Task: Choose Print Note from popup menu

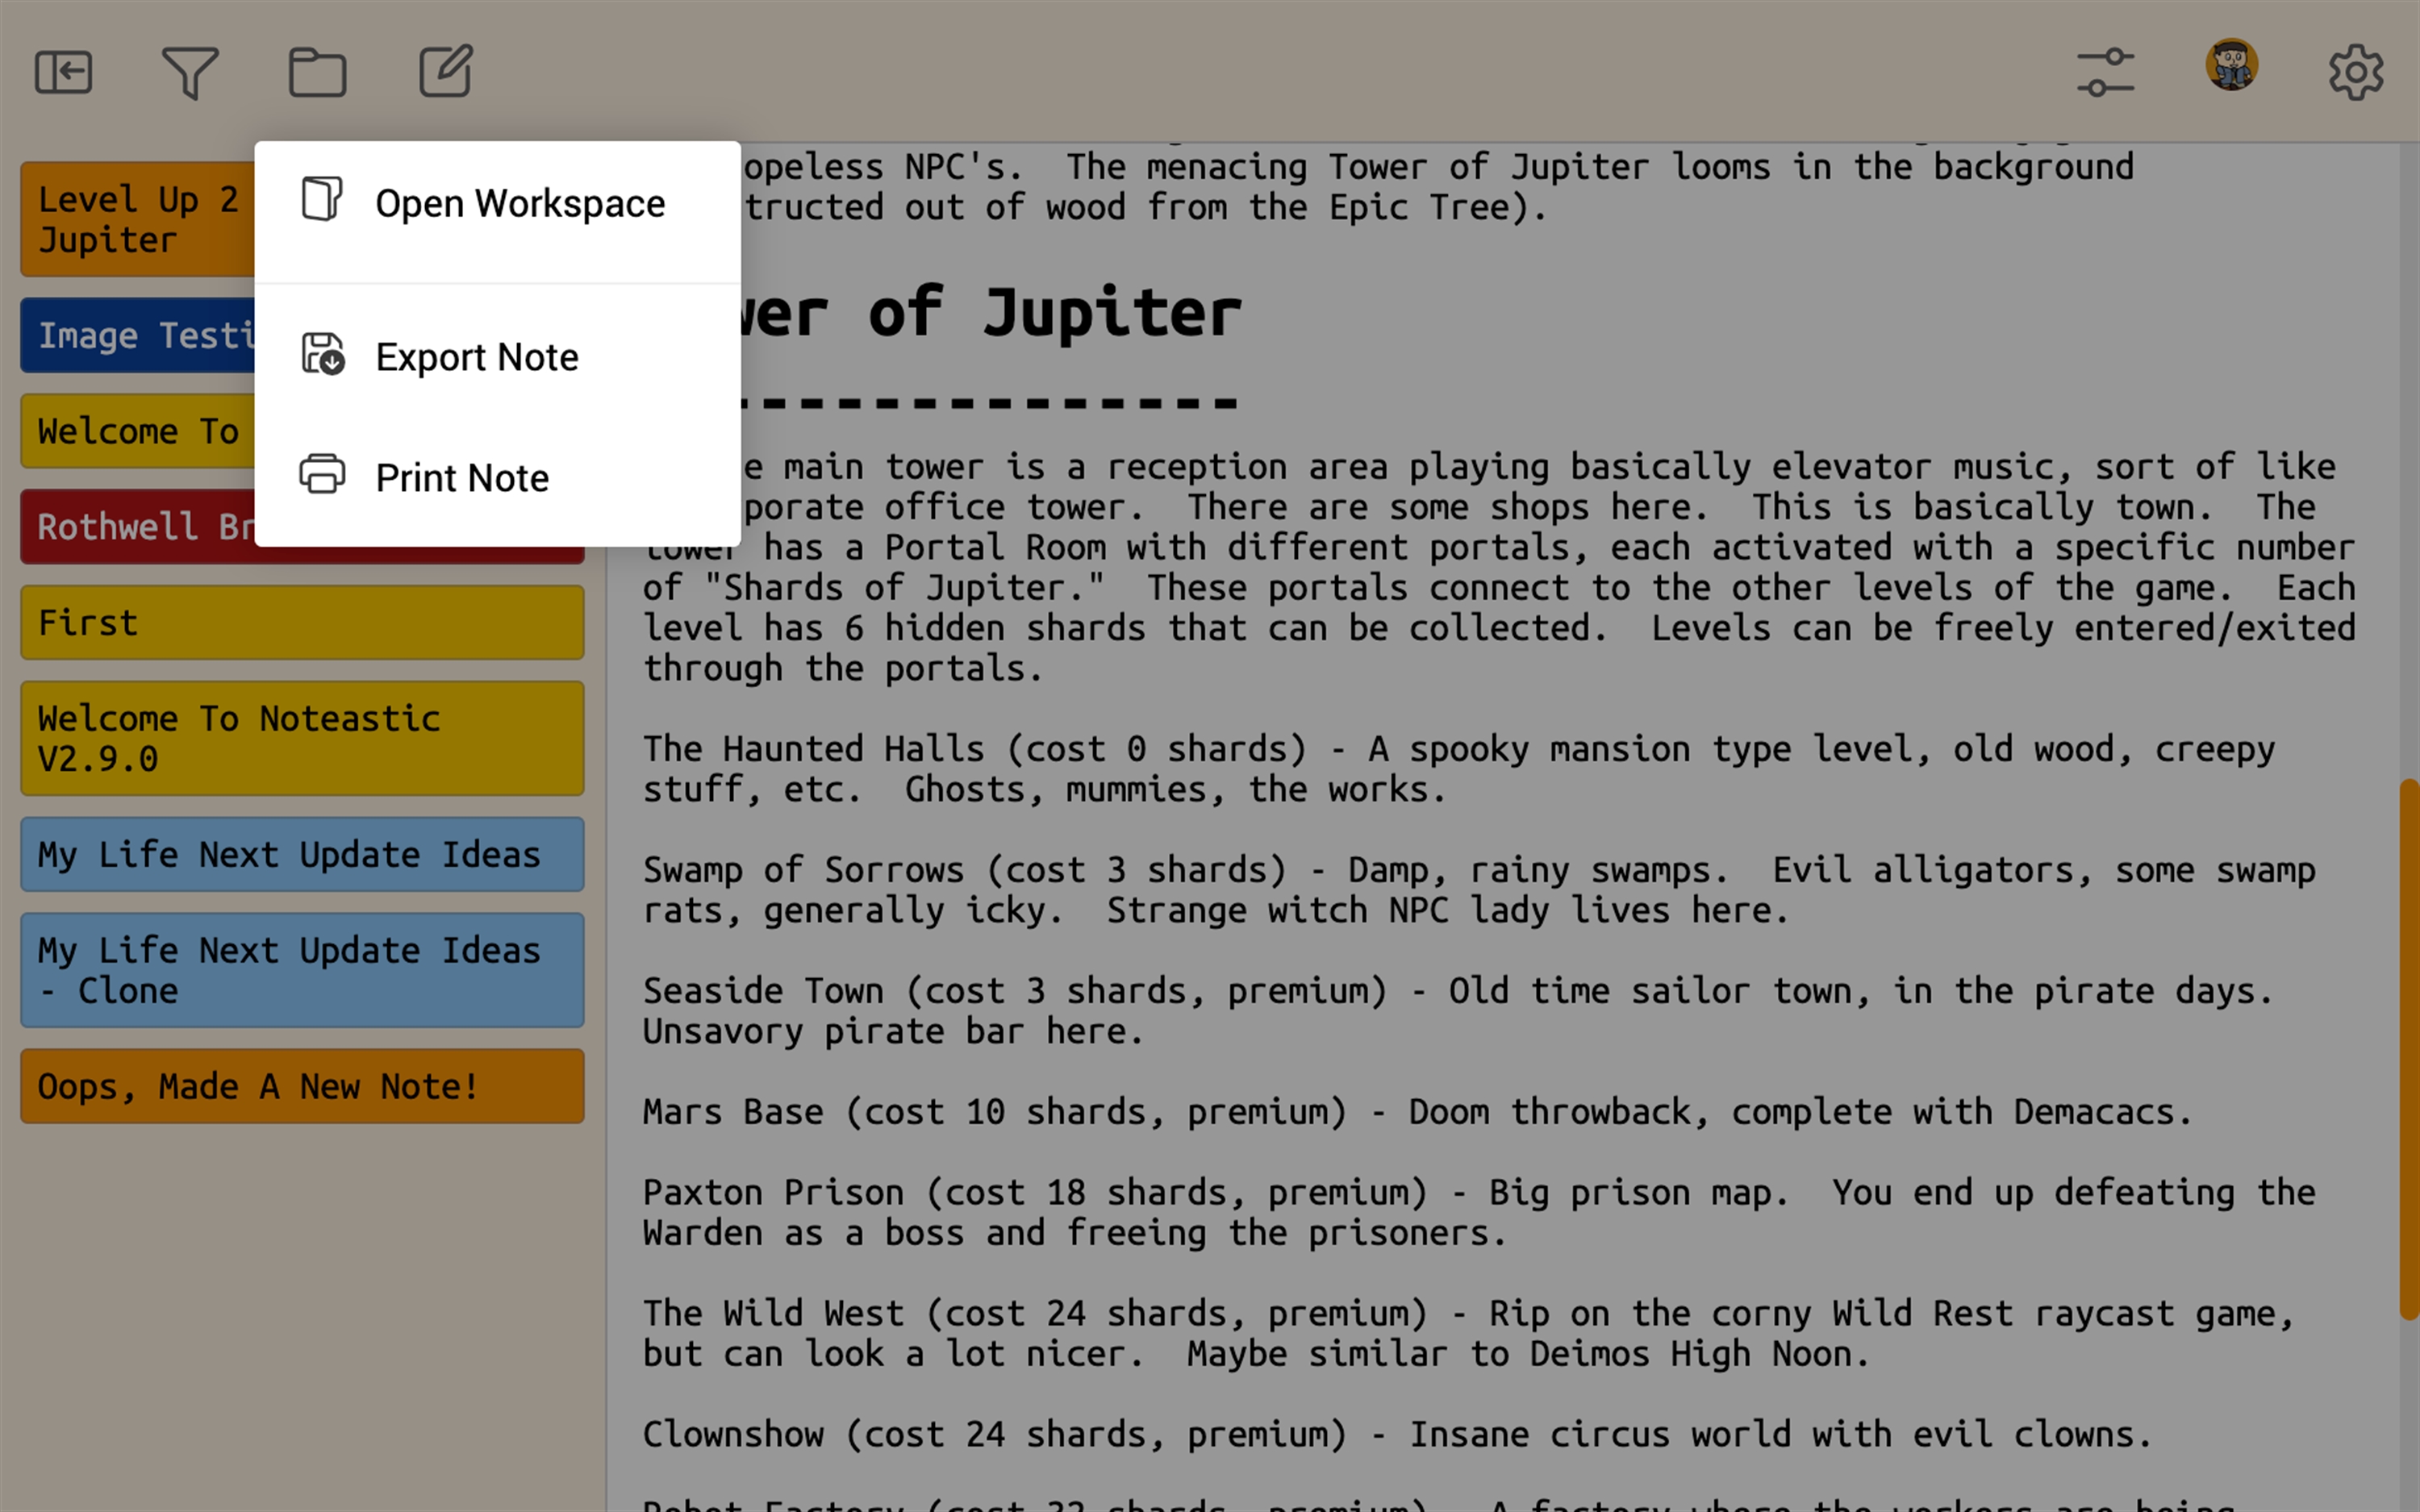Action: (462, 478)
